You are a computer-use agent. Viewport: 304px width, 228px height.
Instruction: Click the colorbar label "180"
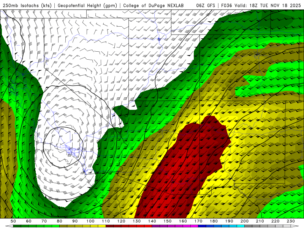214,221
